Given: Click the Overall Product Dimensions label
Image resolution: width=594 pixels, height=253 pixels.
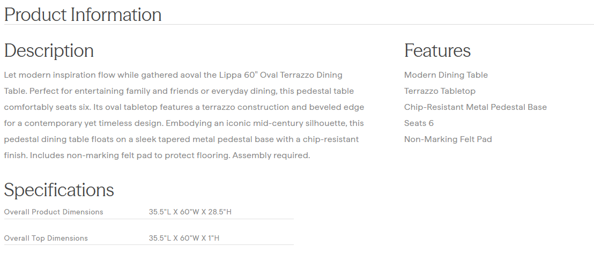Looking at the screenshot, I should (x=54, y=212).
